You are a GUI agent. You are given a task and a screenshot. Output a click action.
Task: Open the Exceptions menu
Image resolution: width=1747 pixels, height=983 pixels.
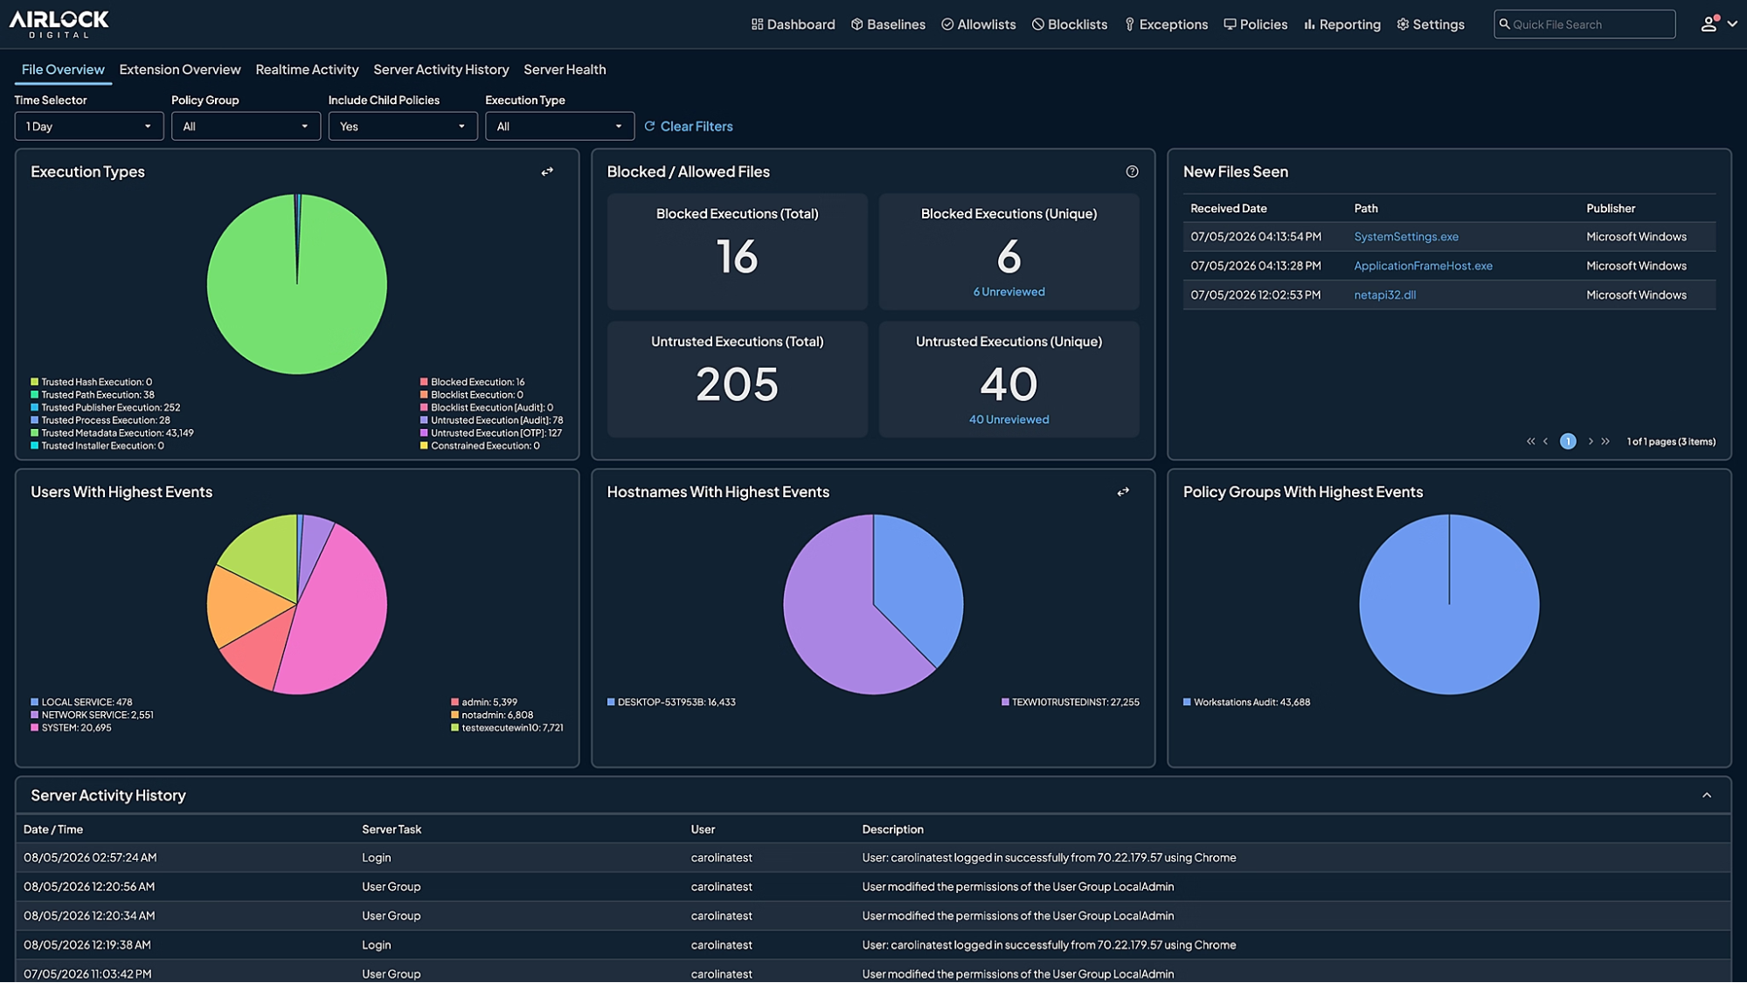click(1166, 24)
